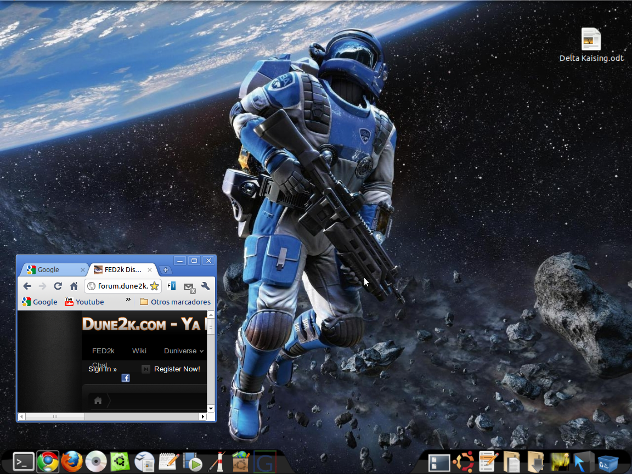
Task: Open the mail checker extension icon
Action: pyautogui.click(x=189, y=287)
